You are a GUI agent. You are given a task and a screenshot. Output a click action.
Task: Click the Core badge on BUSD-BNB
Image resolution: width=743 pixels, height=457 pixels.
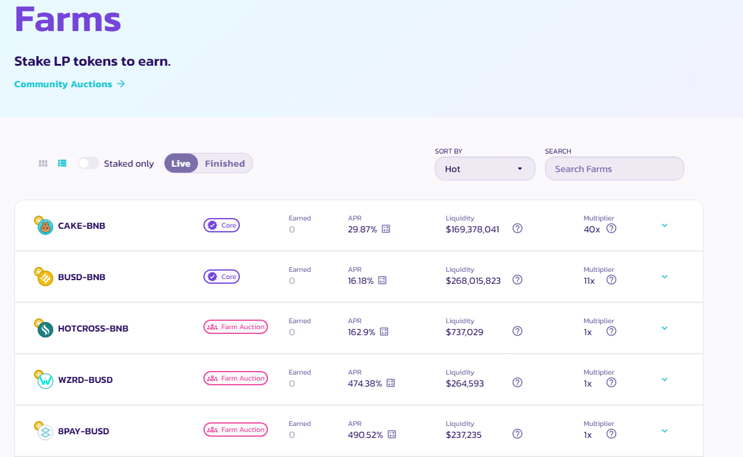(x=221, y=277)
